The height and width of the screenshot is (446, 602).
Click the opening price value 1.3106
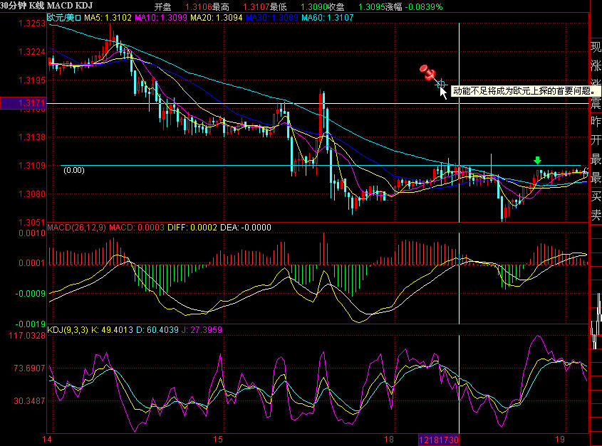point(197,7)
